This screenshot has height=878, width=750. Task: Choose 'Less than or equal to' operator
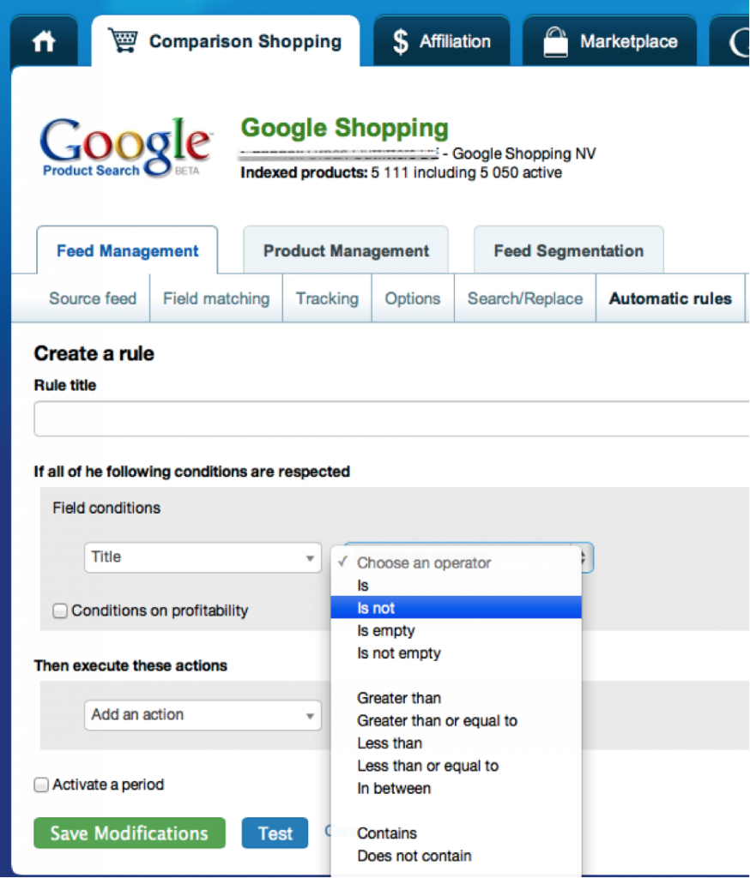pyautogui.click(x=457, y=766)
